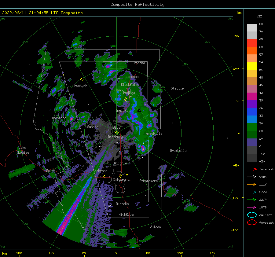275x257 pixels.
Task: Click the yellow radar-site diamond above Didsbury
Action: 117,133
